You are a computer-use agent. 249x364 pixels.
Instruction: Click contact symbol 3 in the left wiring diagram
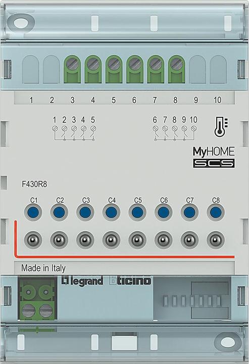tap(74, 128)
